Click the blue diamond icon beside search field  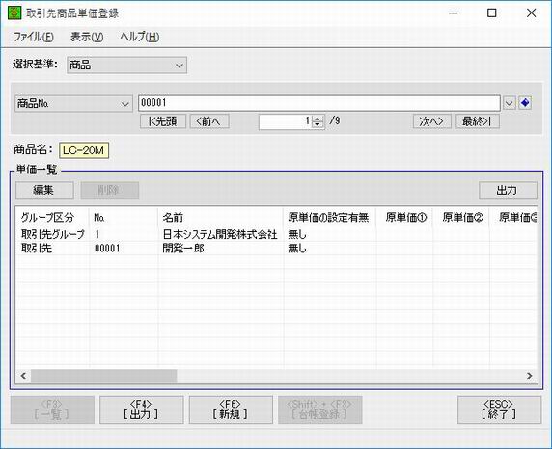pyautogui.click(x=525, y=103)
